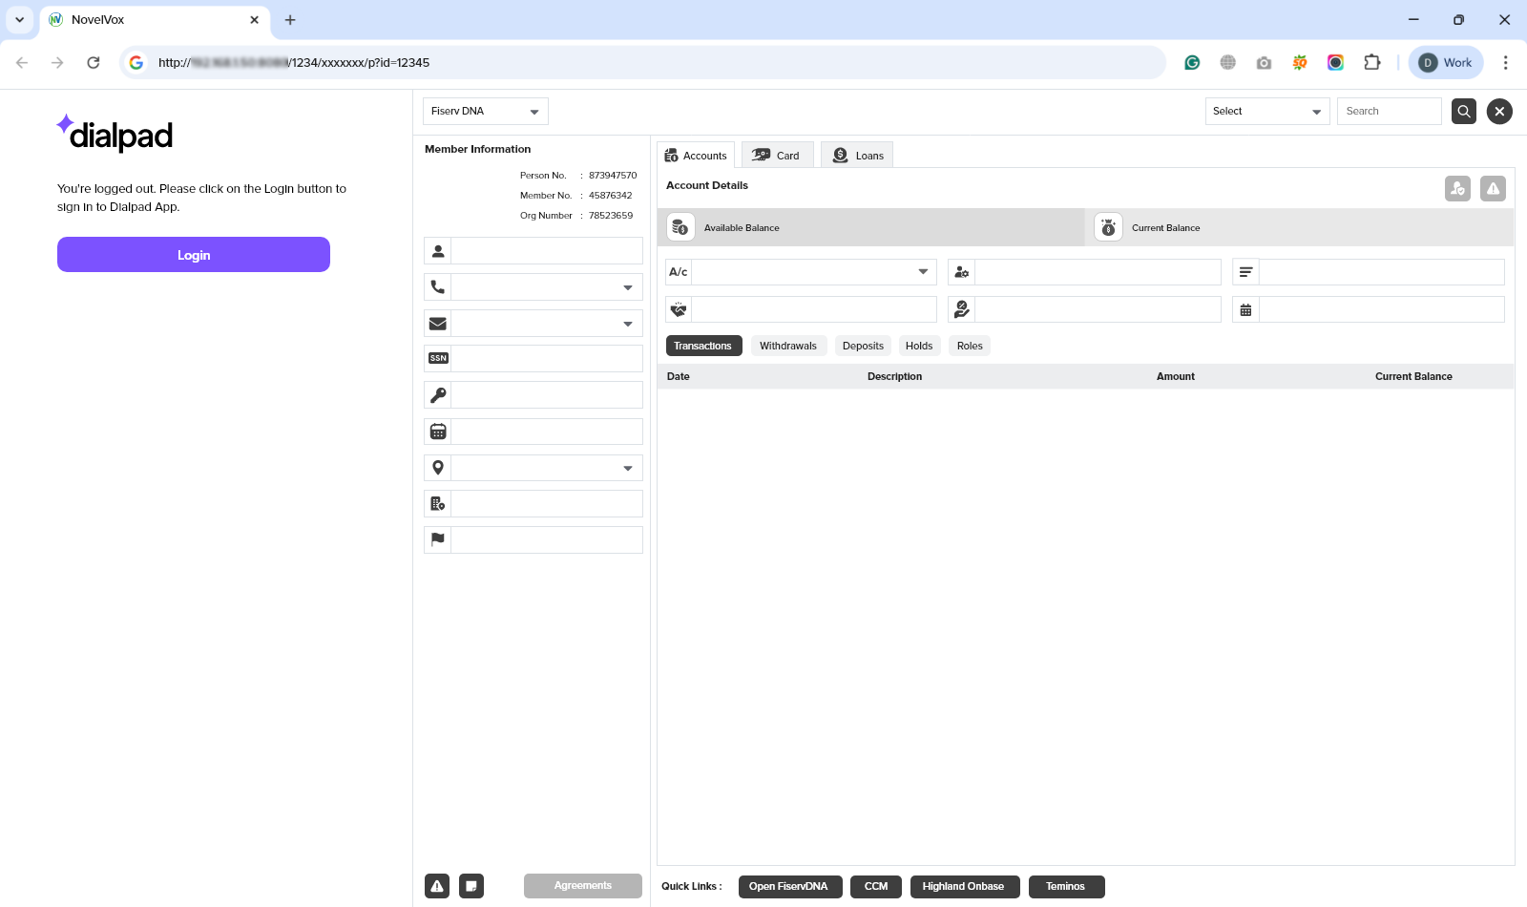Click the magnifier search button
The width and height of the screenshot is (1527, 907).
pos(1464,112)
